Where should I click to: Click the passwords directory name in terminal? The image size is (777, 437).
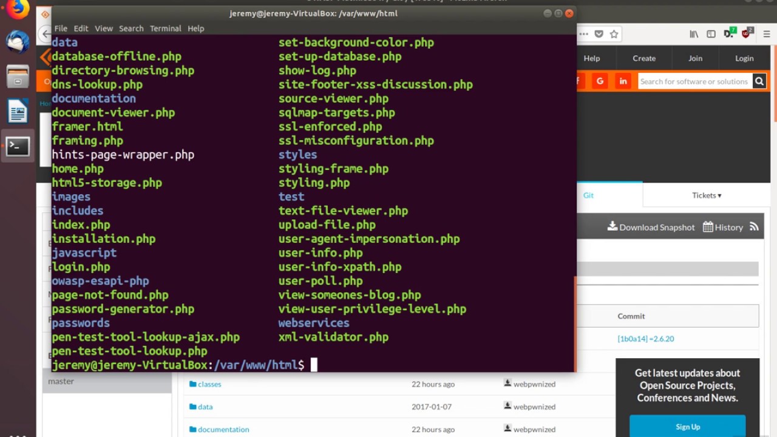81,323
